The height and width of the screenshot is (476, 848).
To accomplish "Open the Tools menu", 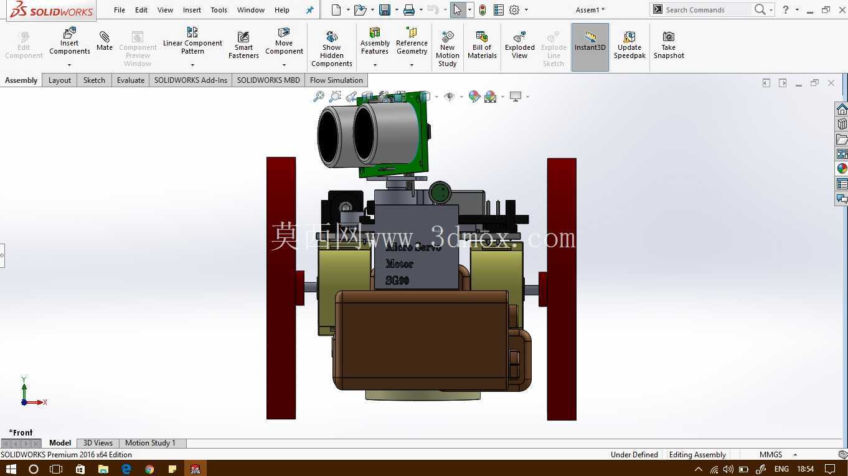I will coord(219,10).
